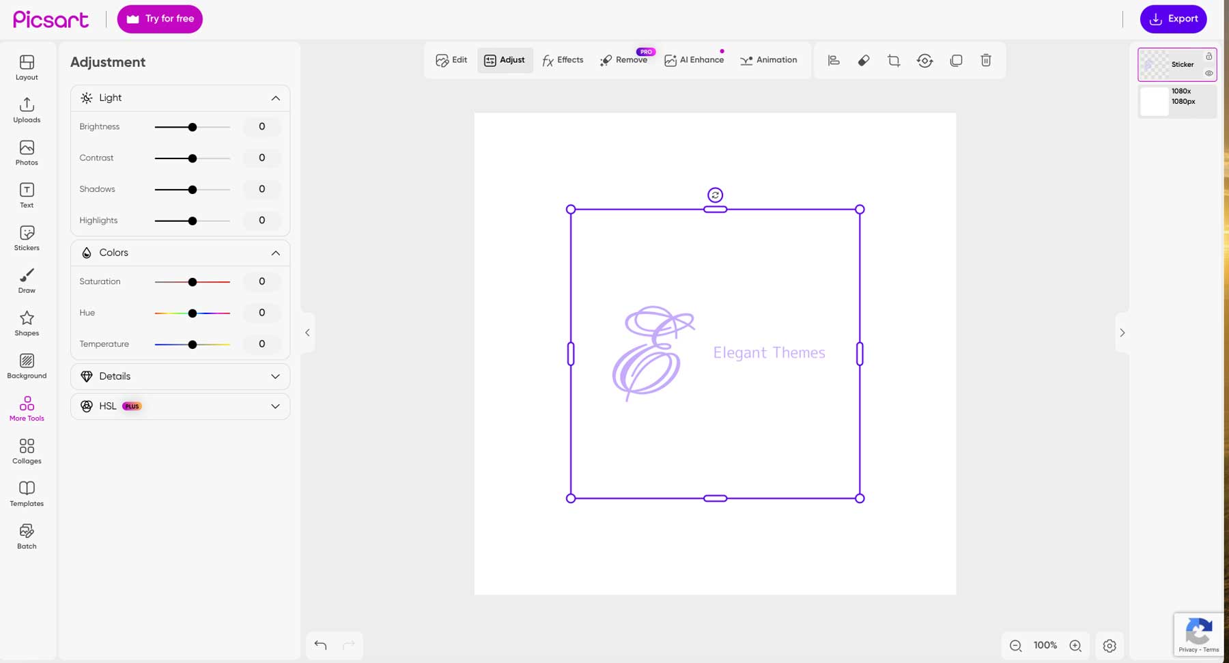Screen dimensions: 1229x663
Task: Undo the last action
Action: (x=320, y=645)
